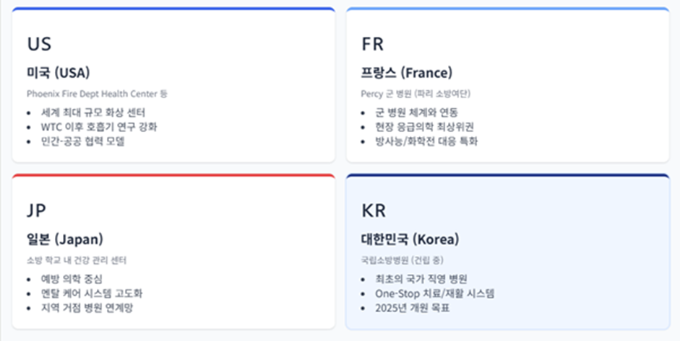
Task: Select the One-Stop 치료/재활 시스템 bullet
Action: click(x=435, y=293)
